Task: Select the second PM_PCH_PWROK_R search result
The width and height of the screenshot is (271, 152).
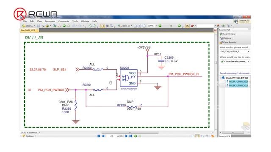Action: 238,85
